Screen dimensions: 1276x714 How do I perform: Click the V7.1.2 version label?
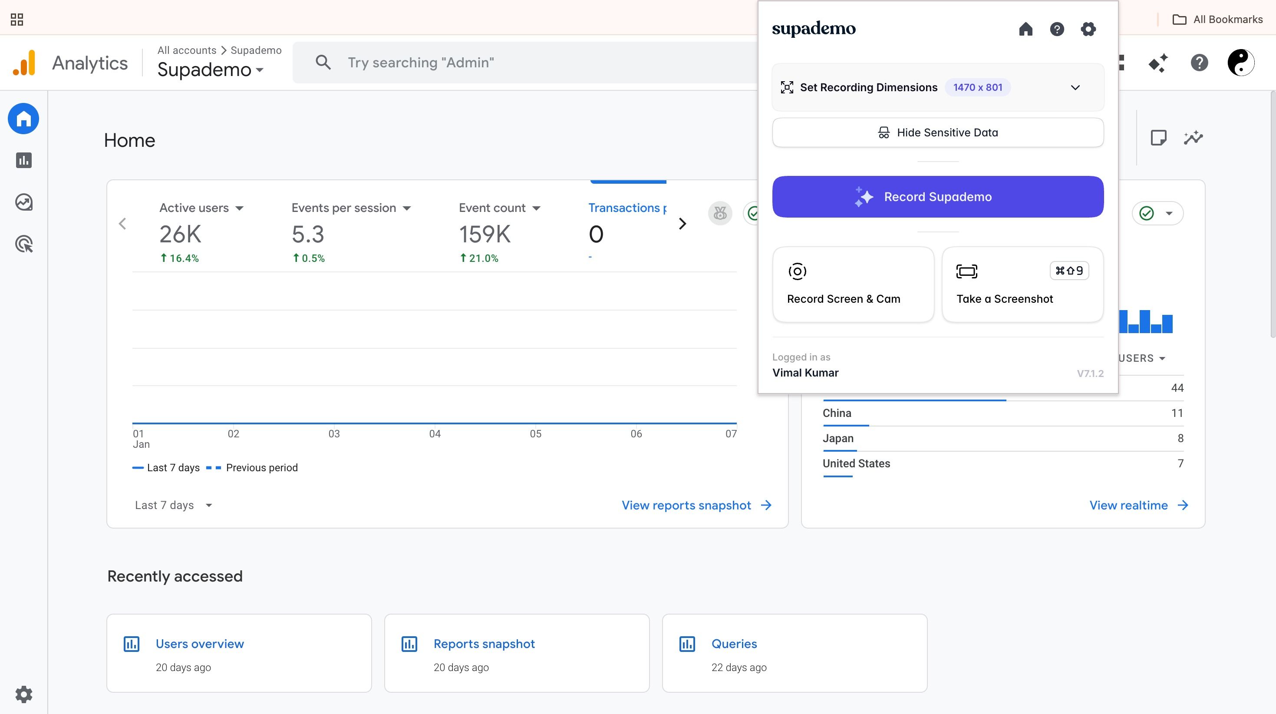click(1090, 374)
